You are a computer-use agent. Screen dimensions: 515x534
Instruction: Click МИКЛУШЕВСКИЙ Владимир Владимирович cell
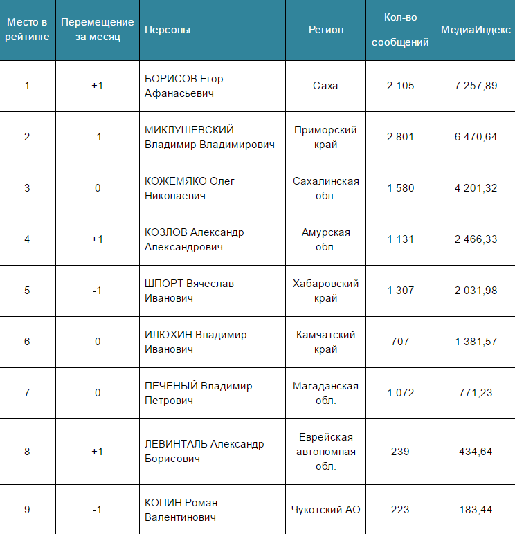[x=213, y=137]
